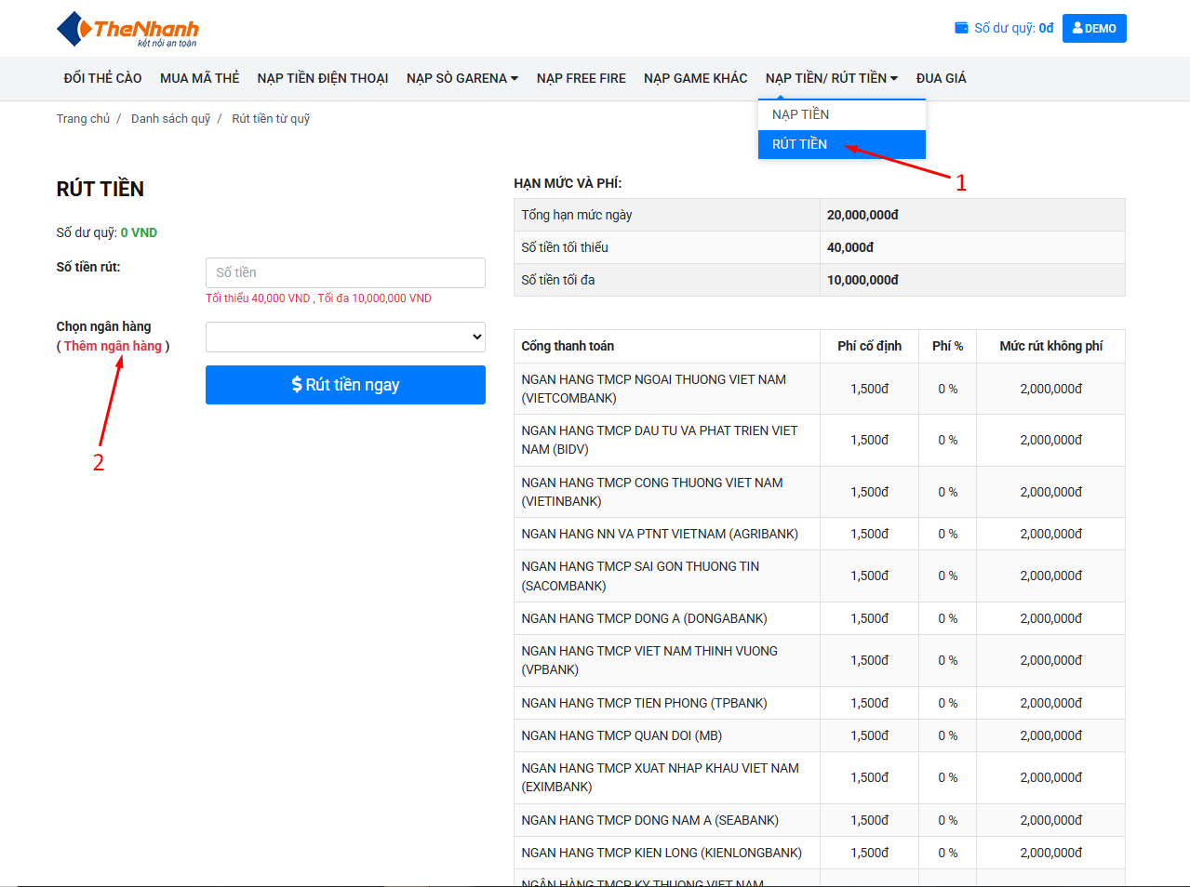Open the DEMO account button
This screenshot has width=1190, height=887.
(x=1094, y=28)
